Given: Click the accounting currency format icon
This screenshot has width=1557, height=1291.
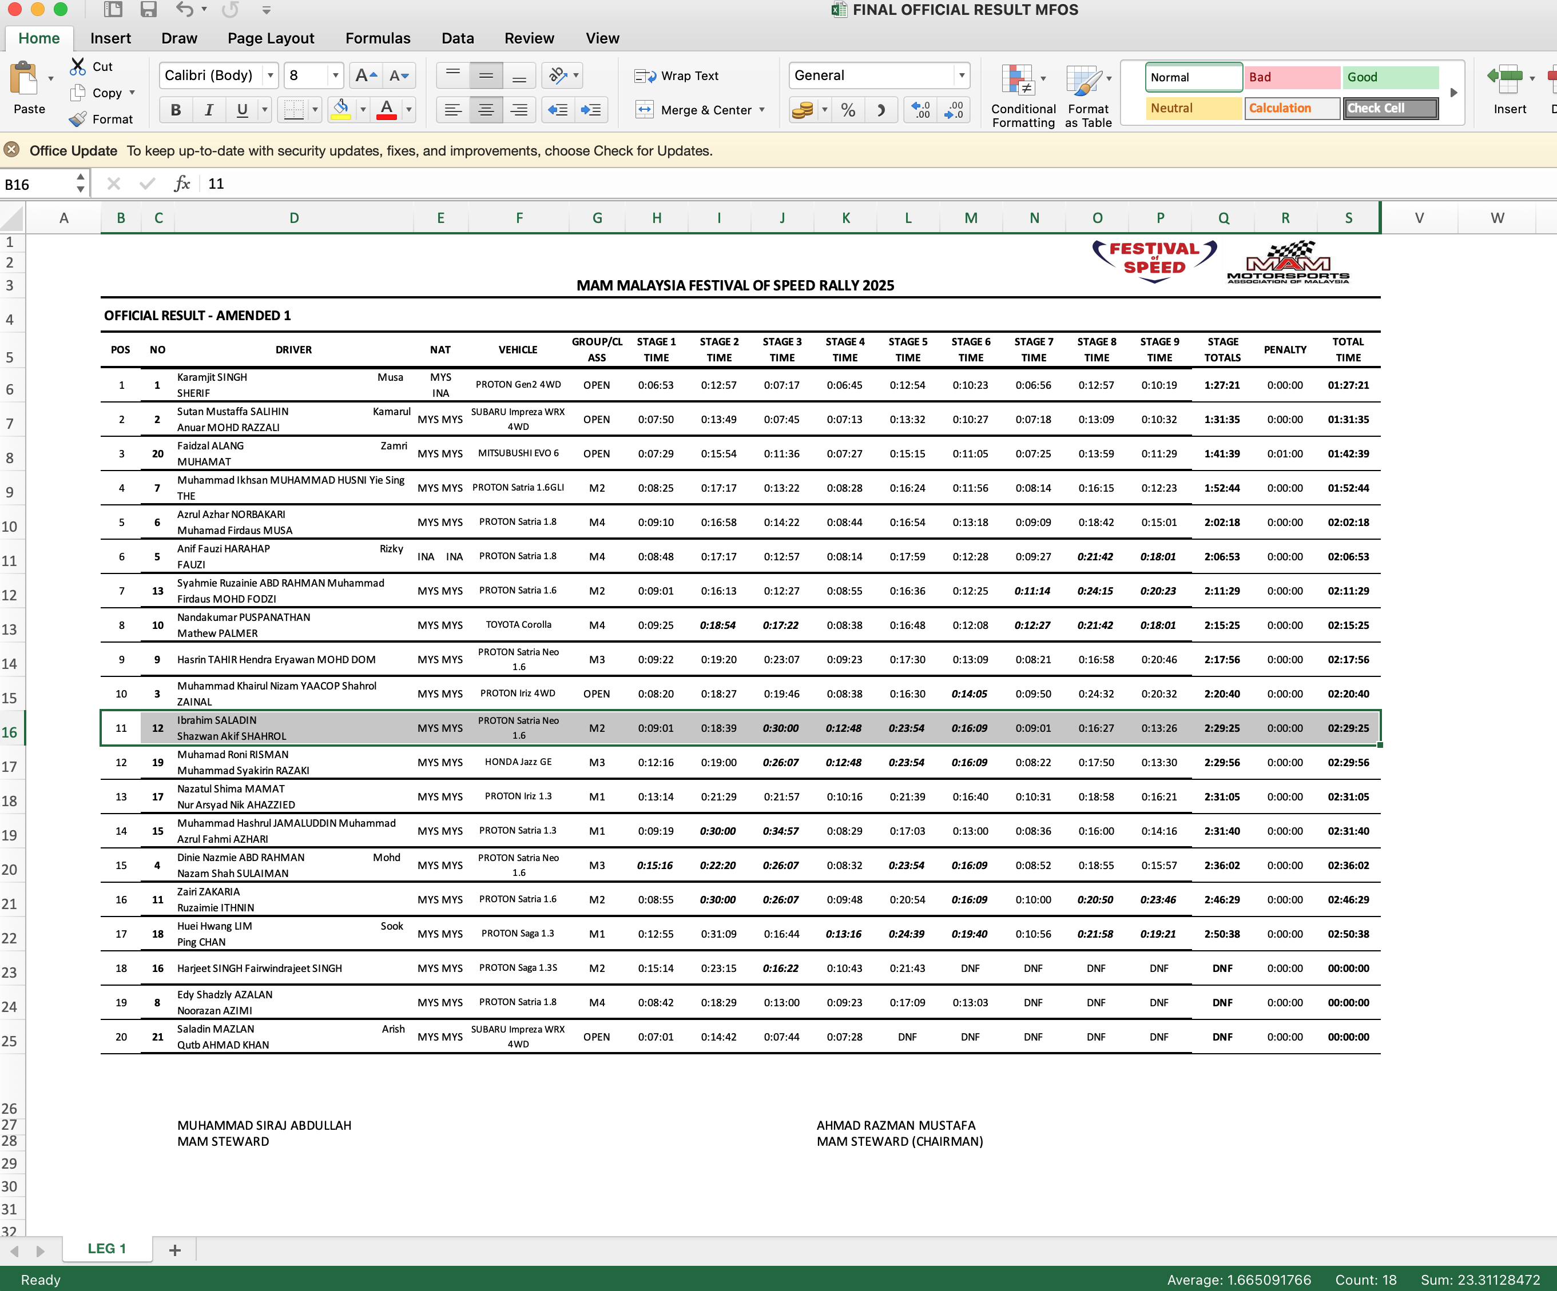Looking at the screenshot, I should (803, 110).
